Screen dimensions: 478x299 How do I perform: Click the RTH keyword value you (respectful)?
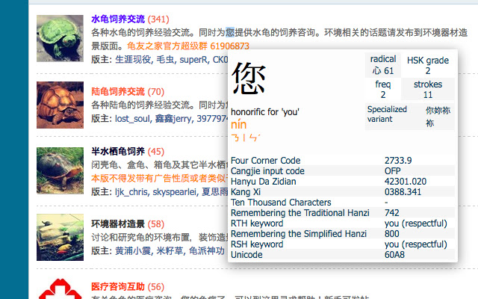click(416, 224)
